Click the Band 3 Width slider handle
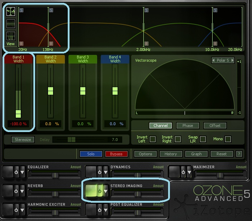Screen dimensions: 252x221 coord(83,91)
